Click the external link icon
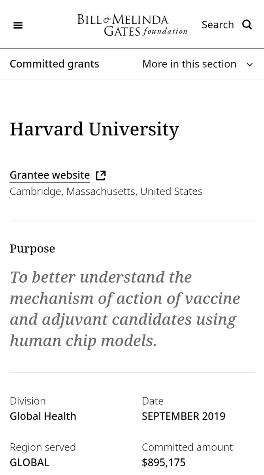 (101, 175)
